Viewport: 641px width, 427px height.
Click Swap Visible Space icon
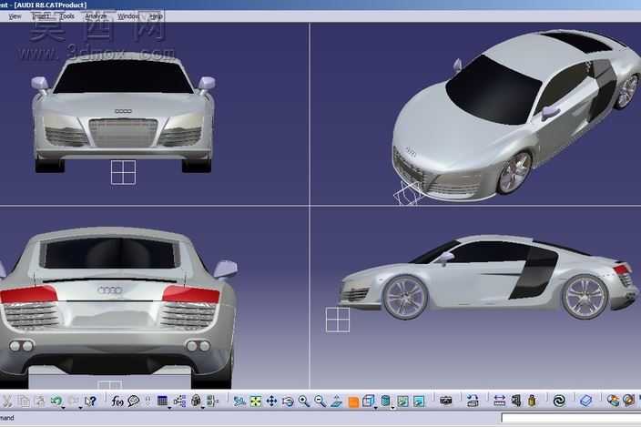pyautogui.click(x=419, y=402)
